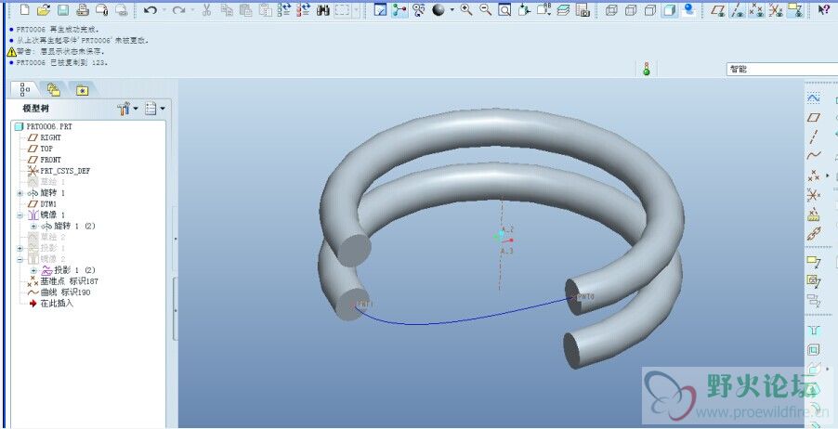Open dropdown beside selection box tool

click(x=355, y=10)
